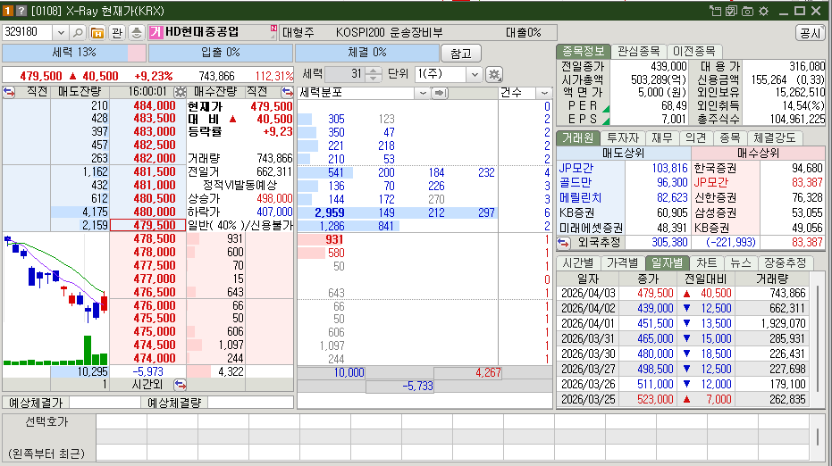Open the 뉴스 tab
832x466 pixels.
tap(740, 263)
